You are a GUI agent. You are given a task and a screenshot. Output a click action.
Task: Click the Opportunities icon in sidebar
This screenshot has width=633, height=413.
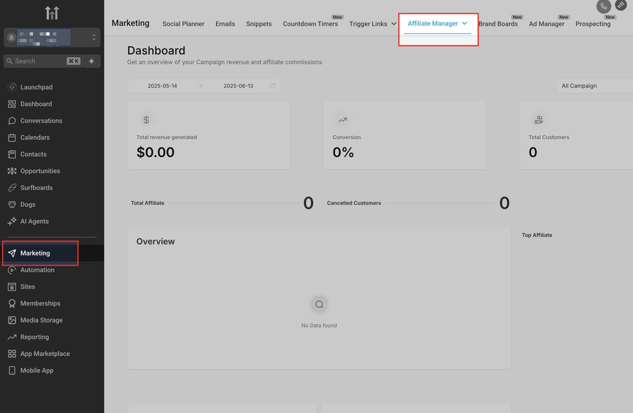12,171
